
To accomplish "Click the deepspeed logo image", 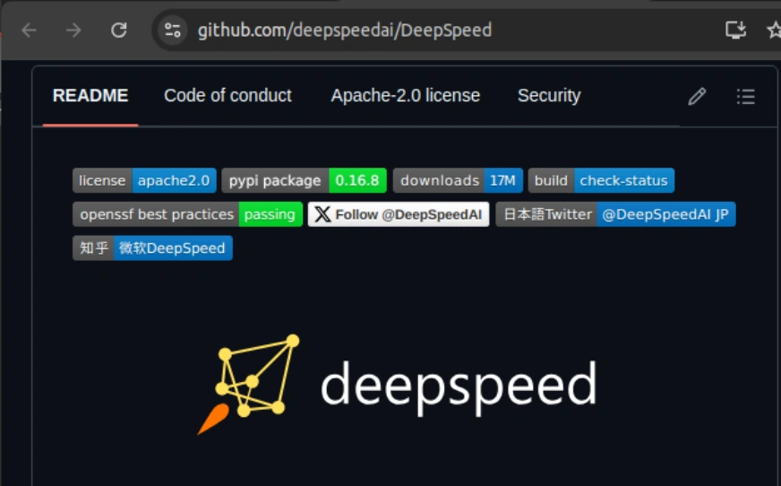I will [397, 385].
